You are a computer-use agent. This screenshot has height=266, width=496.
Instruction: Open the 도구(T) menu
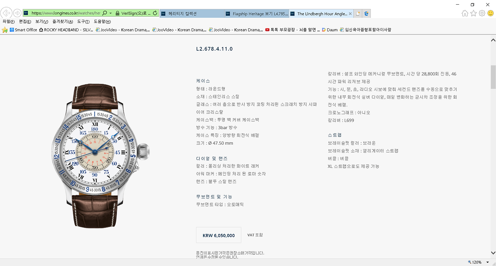click(83, 22)
